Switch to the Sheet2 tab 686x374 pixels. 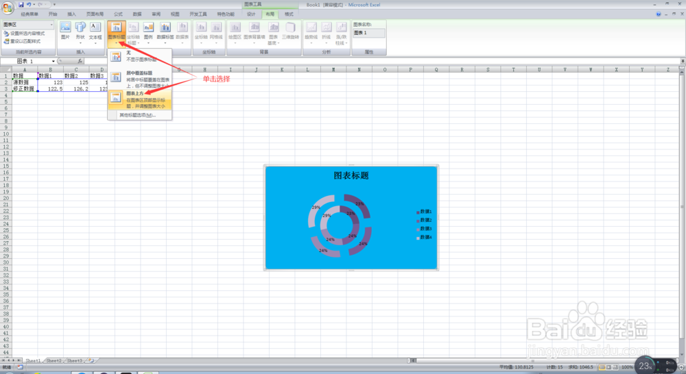pyautogui.click(x=54, y=361)
